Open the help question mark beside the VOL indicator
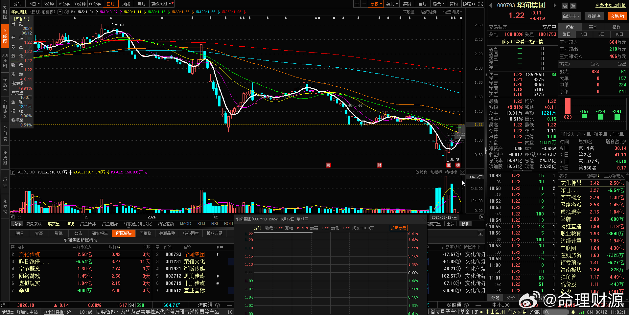 coord(13,172)
